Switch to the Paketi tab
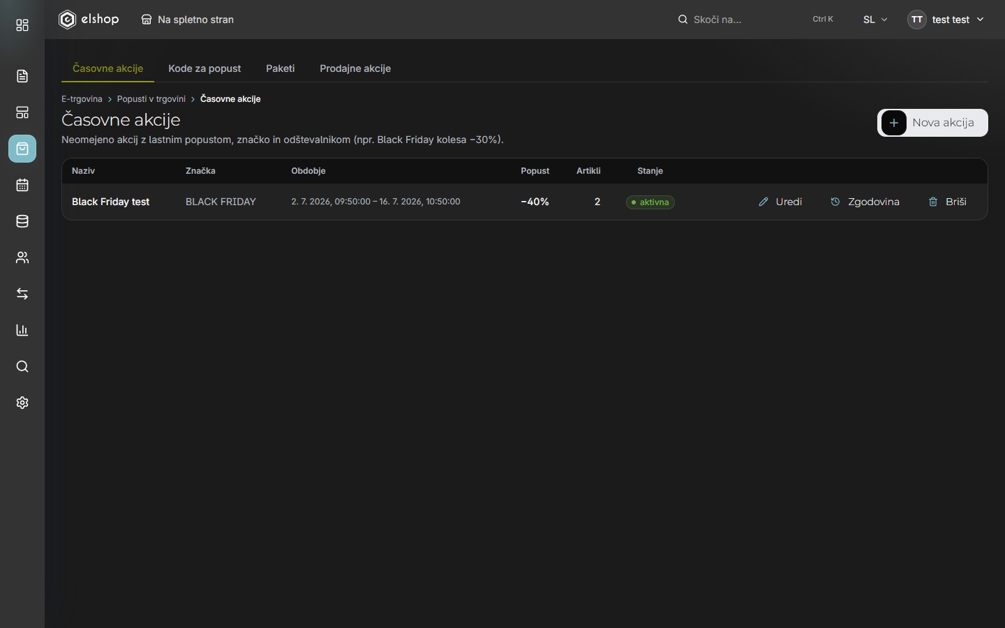 pos(281,68)
